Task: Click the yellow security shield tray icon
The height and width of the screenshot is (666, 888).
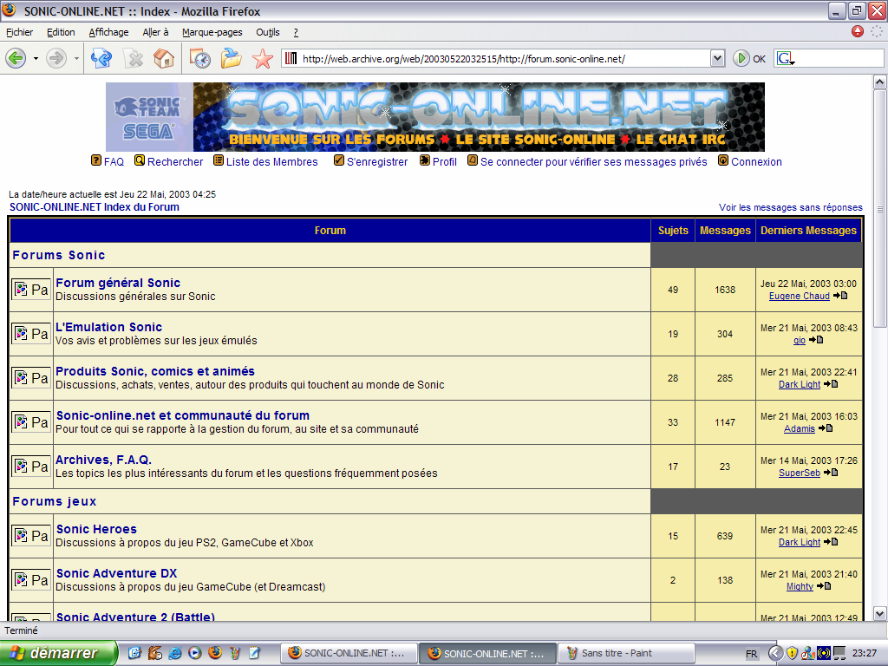Action: pyautogui.click(x=792, y=653)
